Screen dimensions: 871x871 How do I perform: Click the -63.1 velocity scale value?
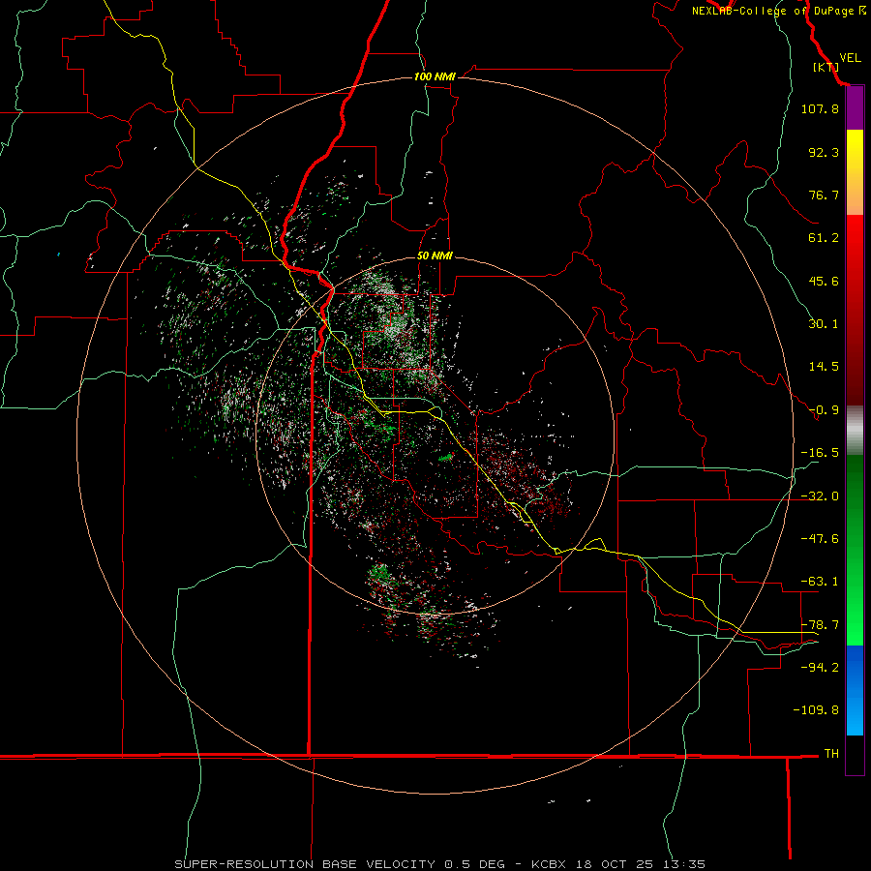tap(820, 582)
